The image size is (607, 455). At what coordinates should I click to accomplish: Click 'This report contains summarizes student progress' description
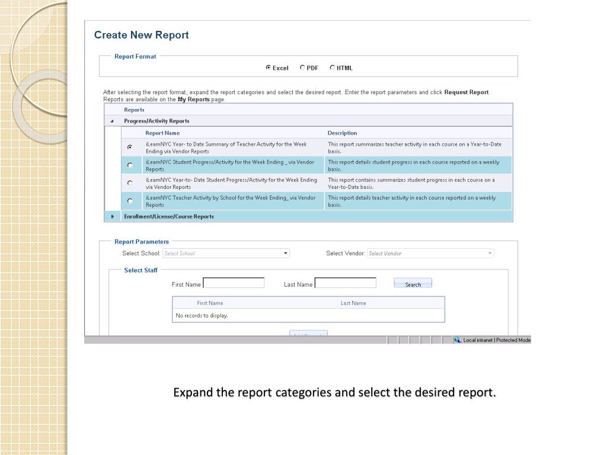pos(411,184)
